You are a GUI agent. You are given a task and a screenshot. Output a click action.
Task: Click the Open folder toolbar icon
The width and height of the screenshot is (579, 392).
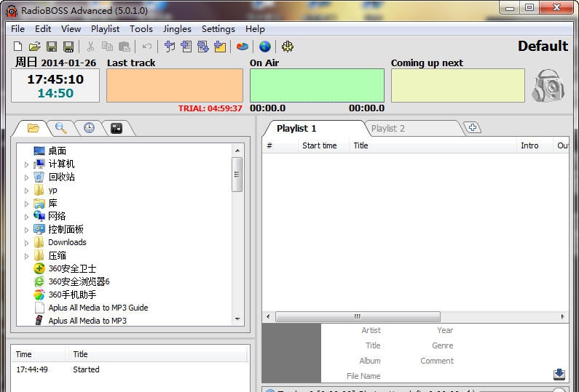click(x=34, y=47)
